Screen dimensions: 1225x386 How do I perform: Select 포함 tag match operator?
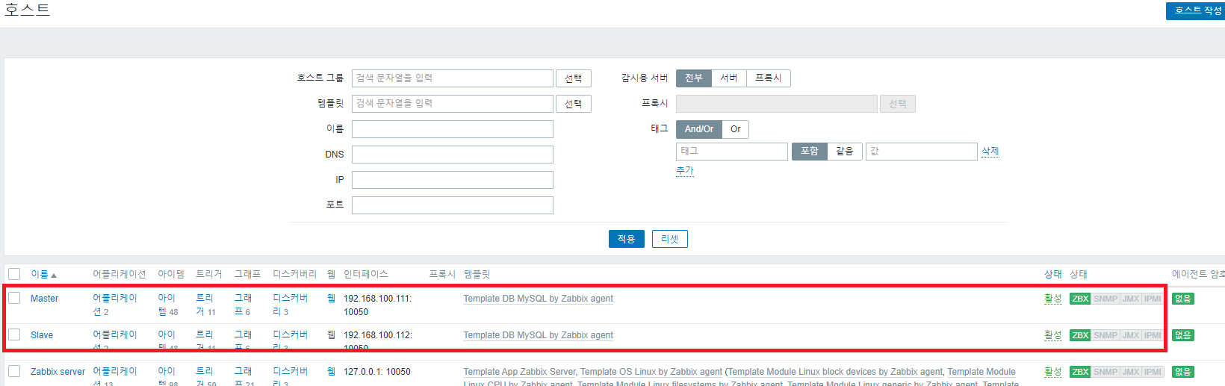(x=810, y=152)
